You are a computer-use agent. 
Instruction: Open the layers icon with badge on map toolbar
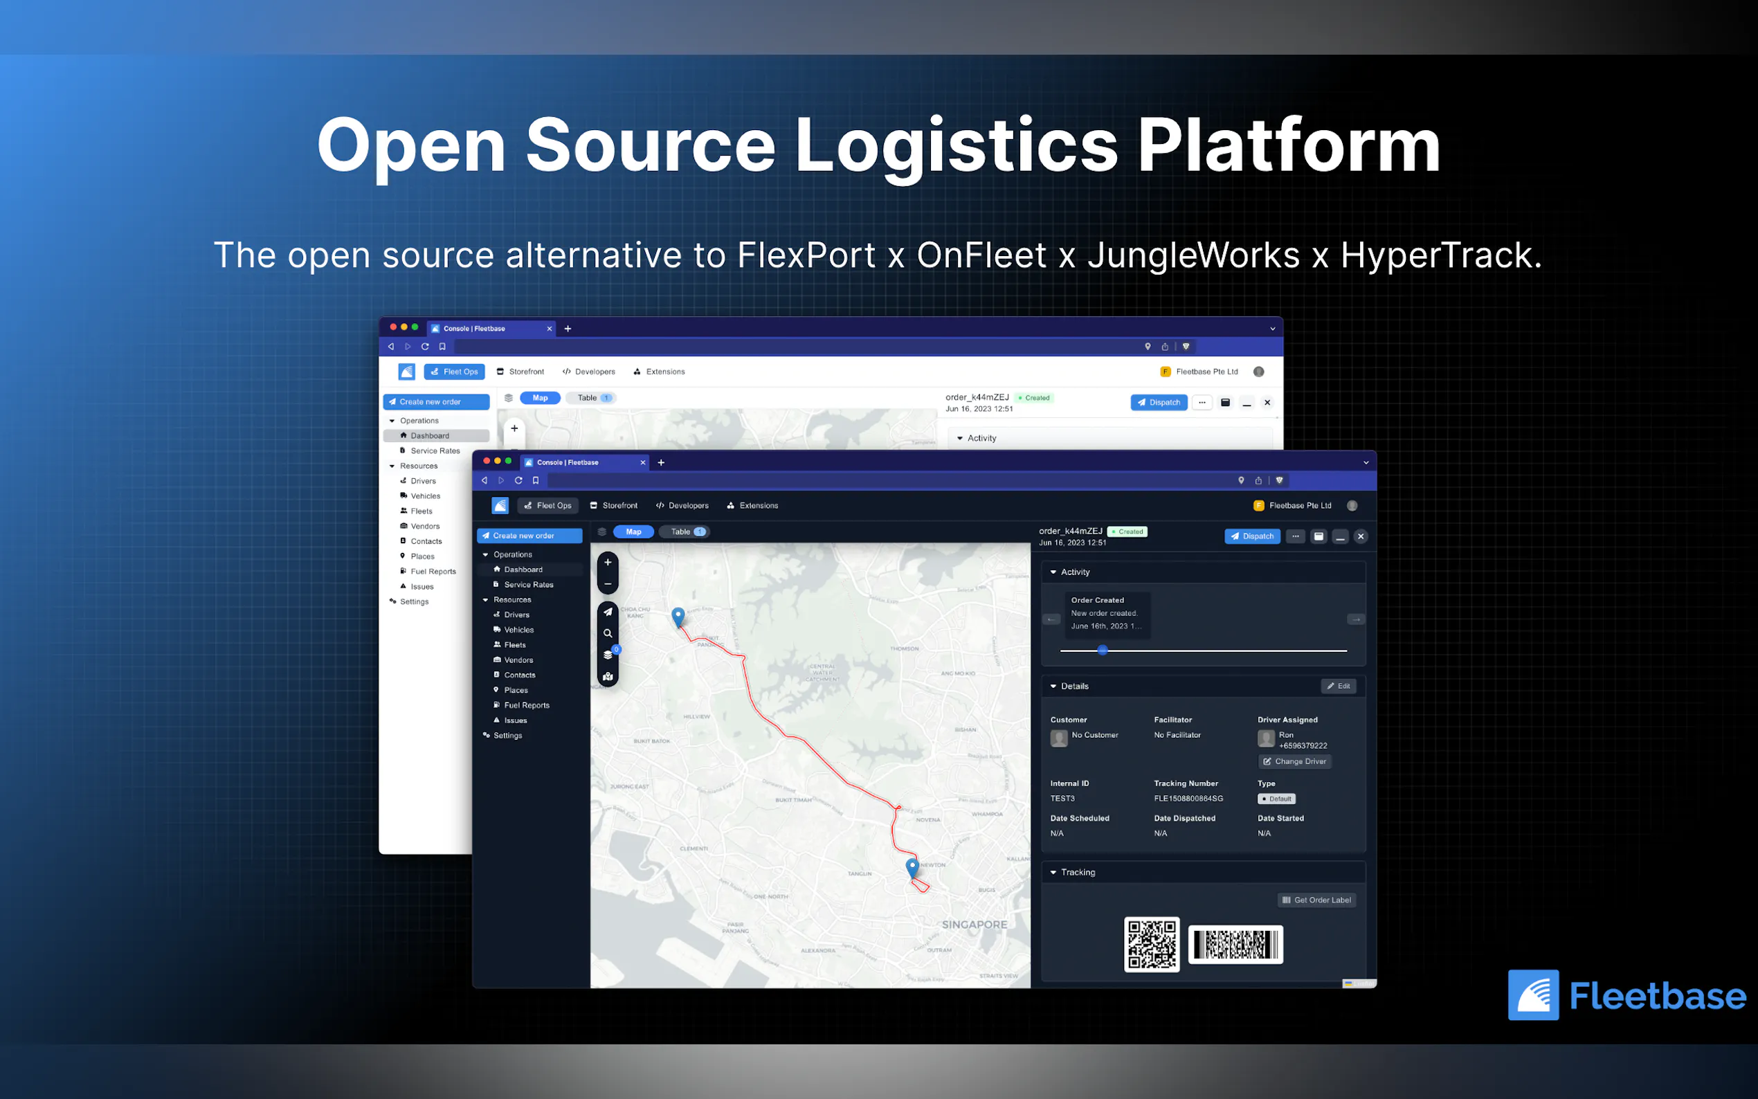(x=608, y=655)
